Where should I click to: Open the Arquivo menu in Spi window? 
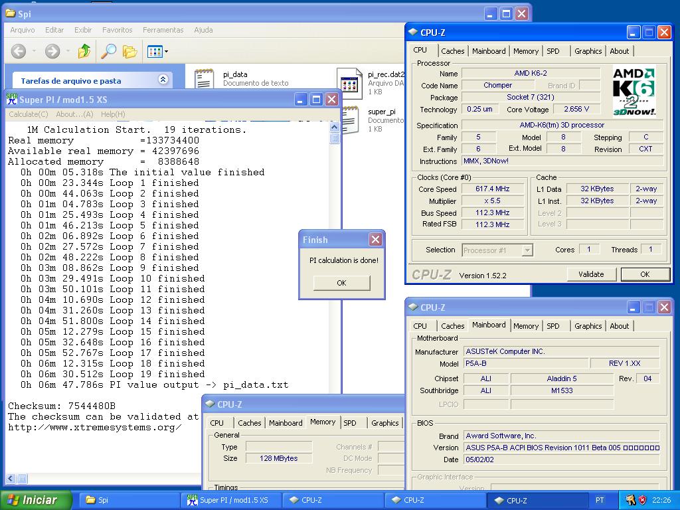22,30
